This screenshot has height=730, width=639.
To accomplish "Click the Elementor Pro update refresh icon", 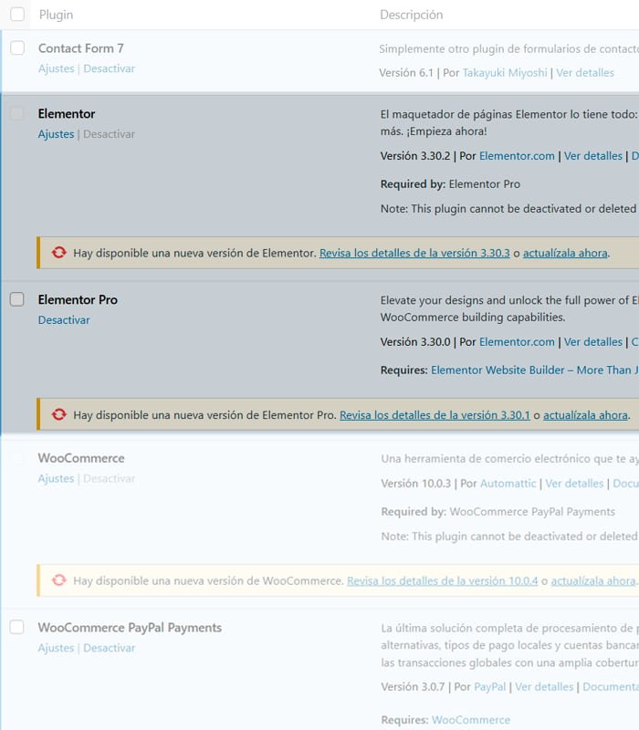I will click(59, 414).
